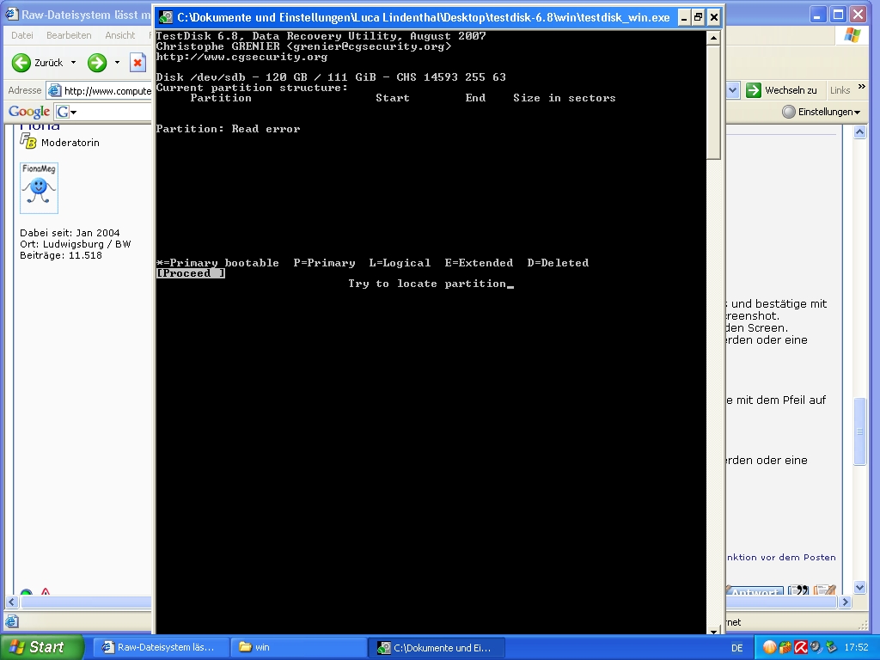Click the firewall brick-wall tray icon

coord(785,648)
